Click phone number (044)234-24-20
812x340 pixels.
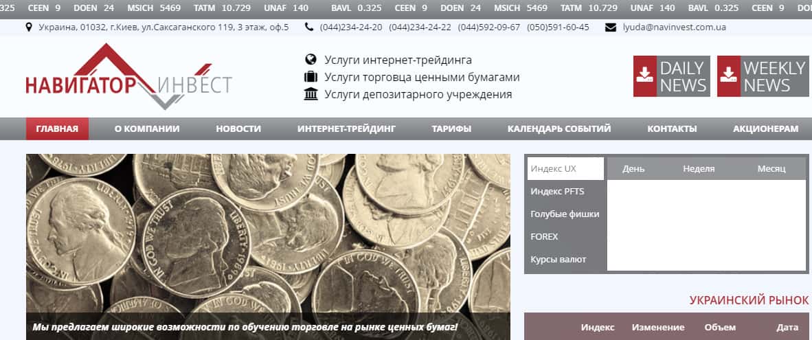point(351,27)
